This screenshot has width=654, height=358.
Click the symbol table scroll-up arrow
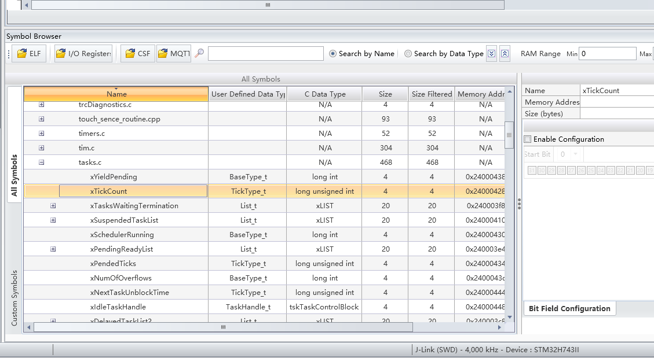coord(509,91)
